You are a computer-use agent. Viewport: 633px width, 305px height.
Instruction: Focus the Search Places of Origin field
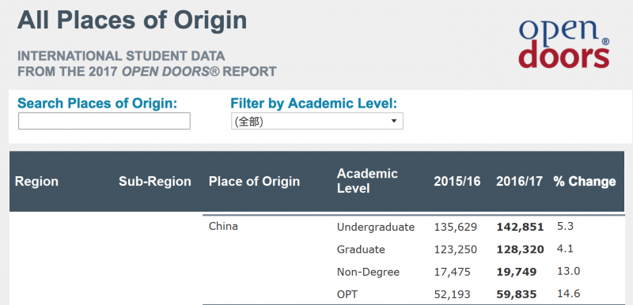tap(104, 121)
